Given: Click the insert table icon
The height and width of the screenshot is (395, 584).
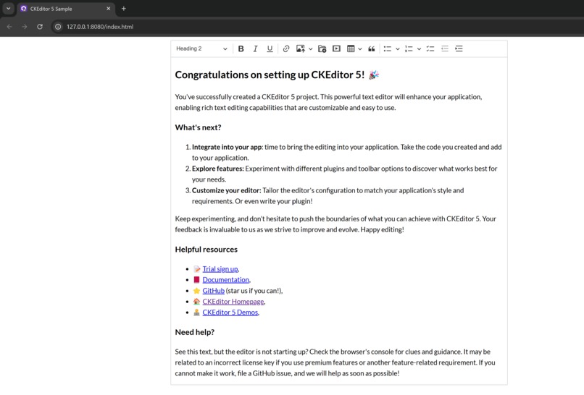Looking at the screenshot, I should point(351,48).
